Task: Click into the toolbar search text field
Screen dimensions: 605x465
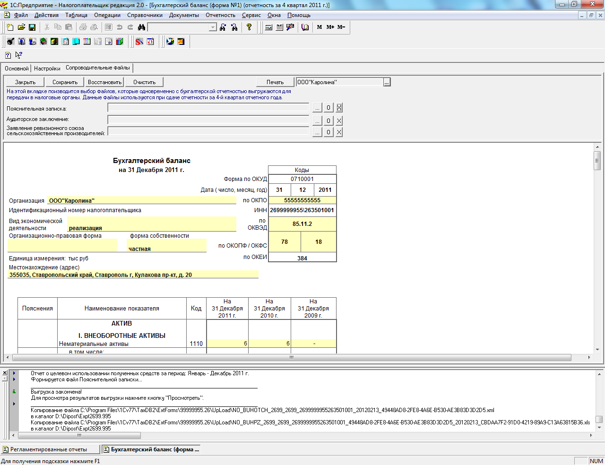Action: pyautogui.click(x=179, y=27)
